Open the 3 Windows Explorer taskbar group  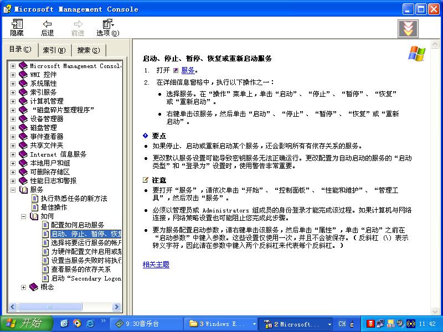(221, 324)
